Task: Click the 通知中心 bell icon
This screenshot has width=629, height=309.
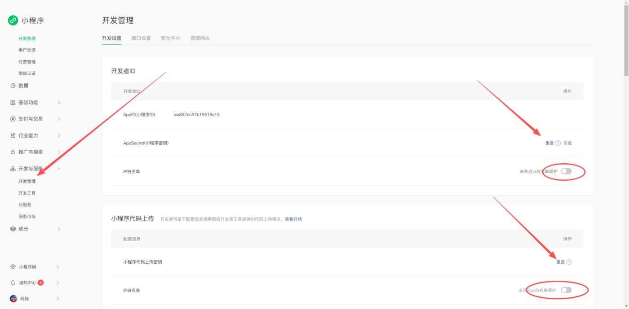Action: click(x=13, y=283)
